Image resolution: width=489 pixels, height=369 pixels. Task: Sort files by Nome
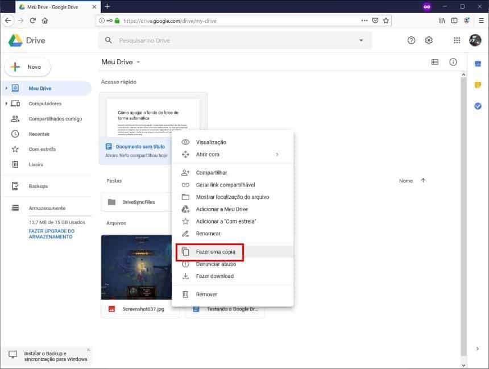pyautogui.click(x=406, y=181)
